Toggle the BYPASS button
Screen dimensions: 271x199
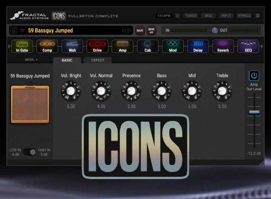[x=244, y=16]
